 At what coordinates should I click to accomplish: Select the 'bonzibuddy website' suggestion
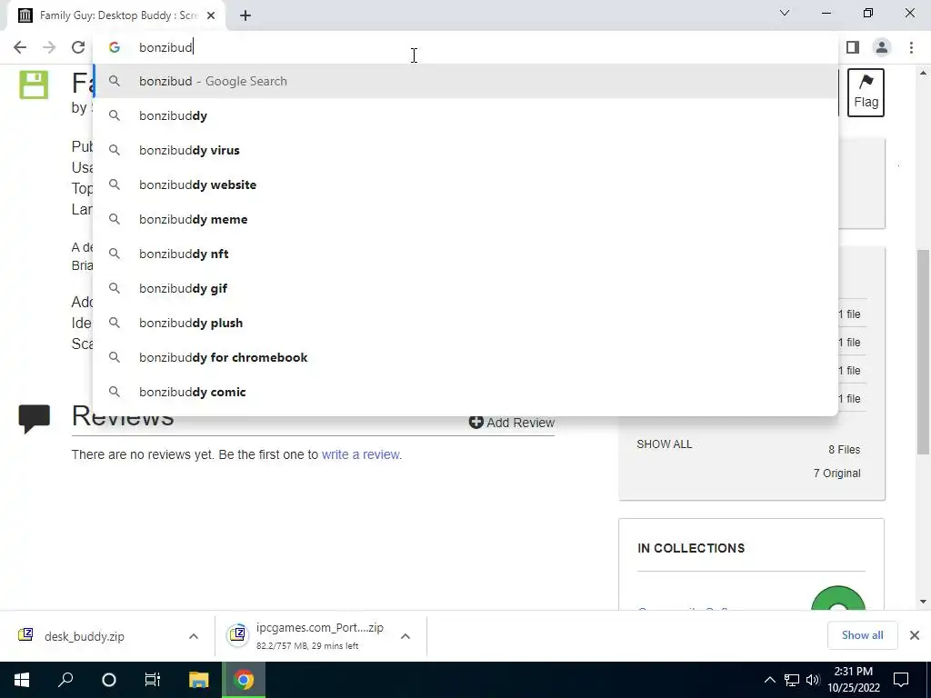466,184
